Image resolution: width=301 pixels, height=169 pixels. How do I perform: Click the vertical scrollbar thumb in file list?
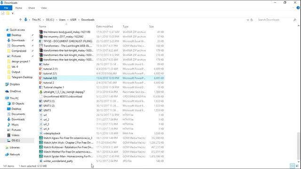[x=299, y=146]
